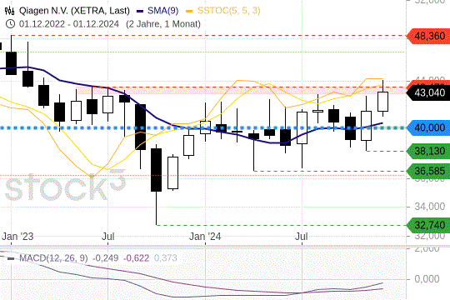Viewport: 450px width, 300px height.
Task: Click the red dashed 48,360 resistance line
Action: click(208, 36)
